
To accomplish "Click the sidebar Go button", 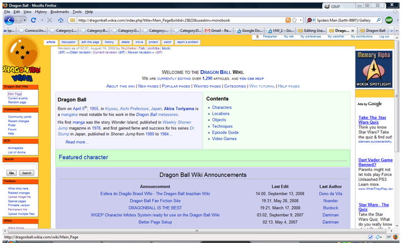I will pyautogui.click(x=11, y=173).
